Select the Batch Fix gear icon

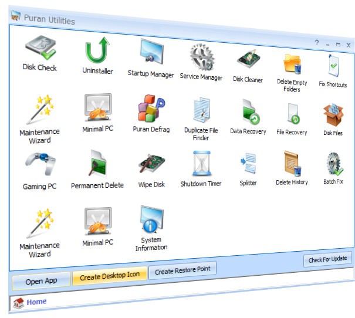tap(334, 164)
